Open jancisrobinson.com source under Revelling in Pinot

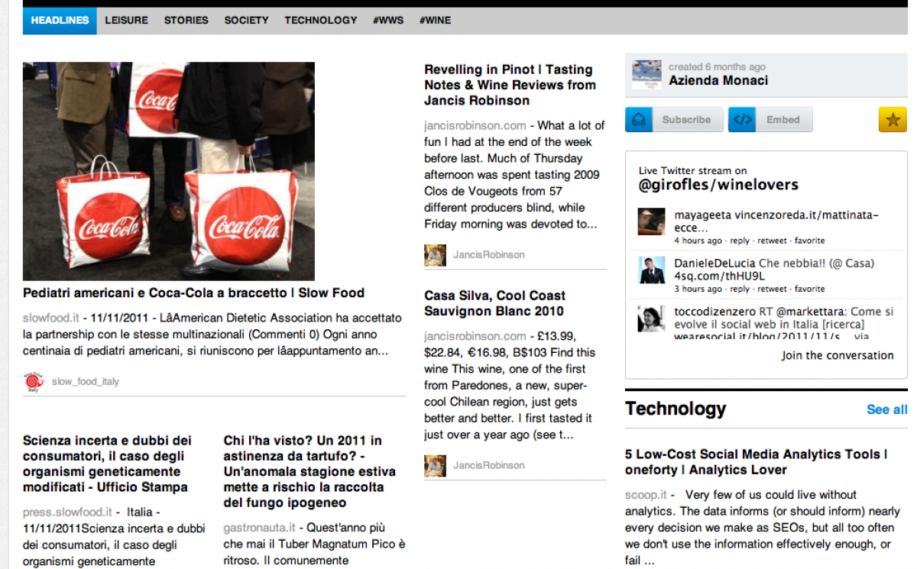(475, 125)
